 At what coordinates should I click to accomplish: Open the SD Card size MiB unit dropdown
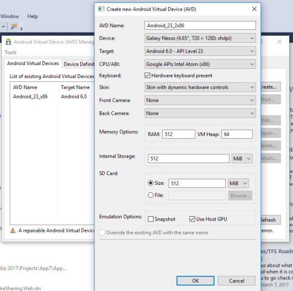click(x=238, y=183)
